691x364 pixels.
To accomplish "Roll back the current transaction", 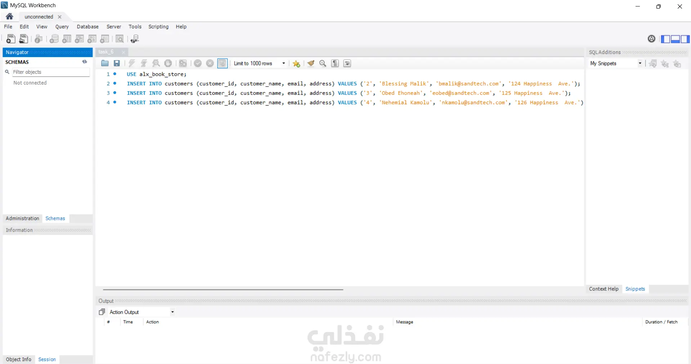I will (210, 63).
